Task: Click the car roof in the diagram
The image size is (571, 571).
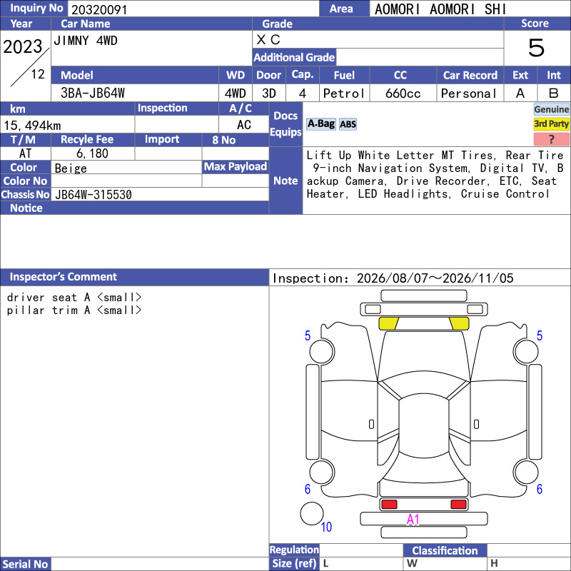Action: pyautogui.click(x=423, y=424)
